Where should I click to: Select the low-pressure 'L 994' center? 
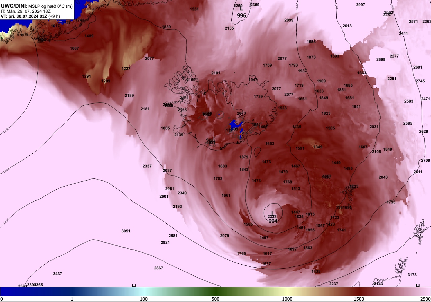273,218
